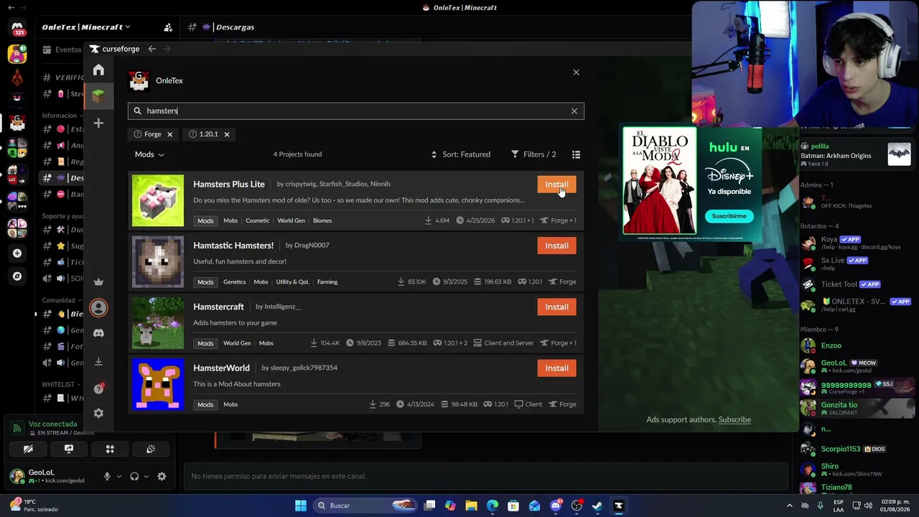Expand the Mods category dropdown
The width and height of the screenshot is (919, 517).
(149, 154)
